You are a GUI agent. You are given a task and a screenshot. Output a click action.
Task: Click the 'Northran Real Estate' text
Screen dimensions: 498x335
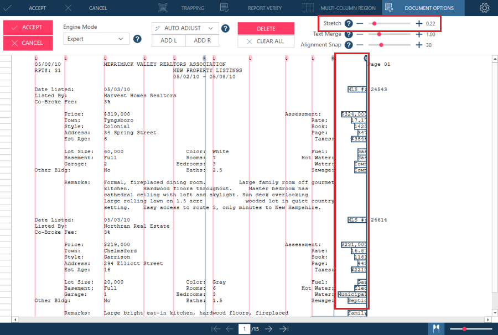tap(137, 226)
